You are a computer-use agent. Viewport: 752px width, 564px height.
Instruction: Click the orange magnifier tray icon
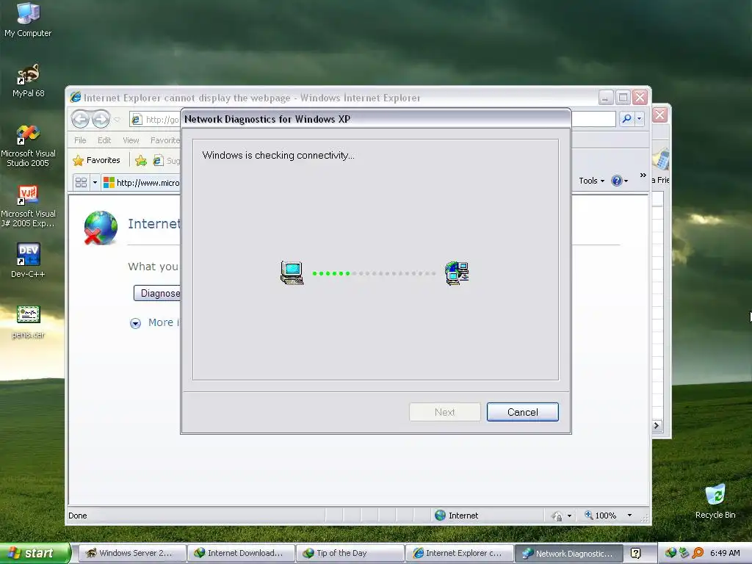(x=698, y=553)
